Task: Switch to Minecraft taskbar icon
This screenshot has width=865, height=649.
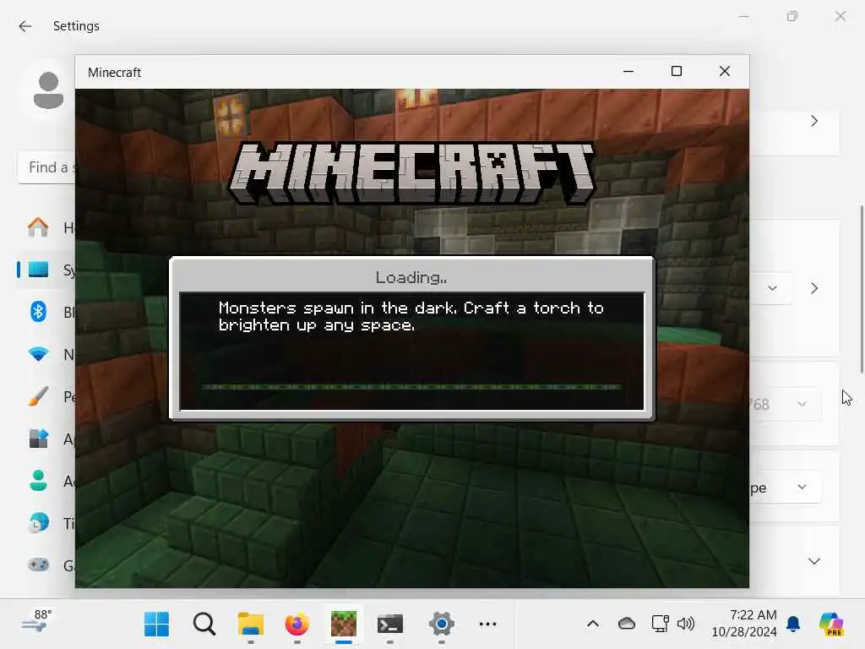Action: 344,624
